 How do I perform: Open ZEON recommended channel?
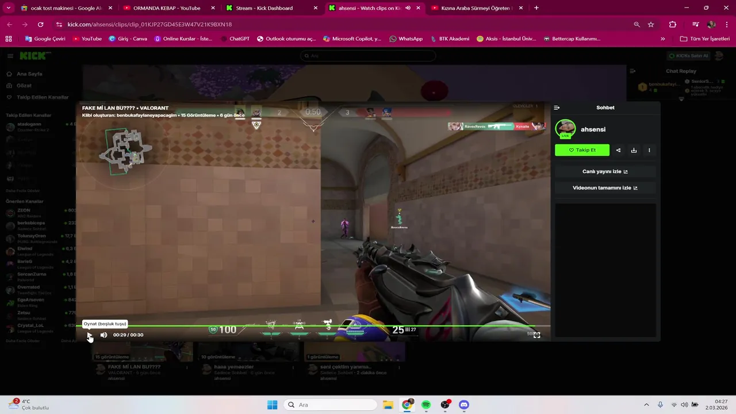click(38, 213)
